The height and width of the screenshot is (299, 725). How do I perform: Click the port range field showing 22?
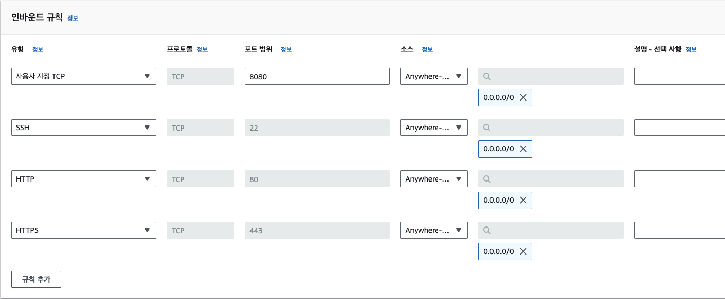[x=317, y=128]
